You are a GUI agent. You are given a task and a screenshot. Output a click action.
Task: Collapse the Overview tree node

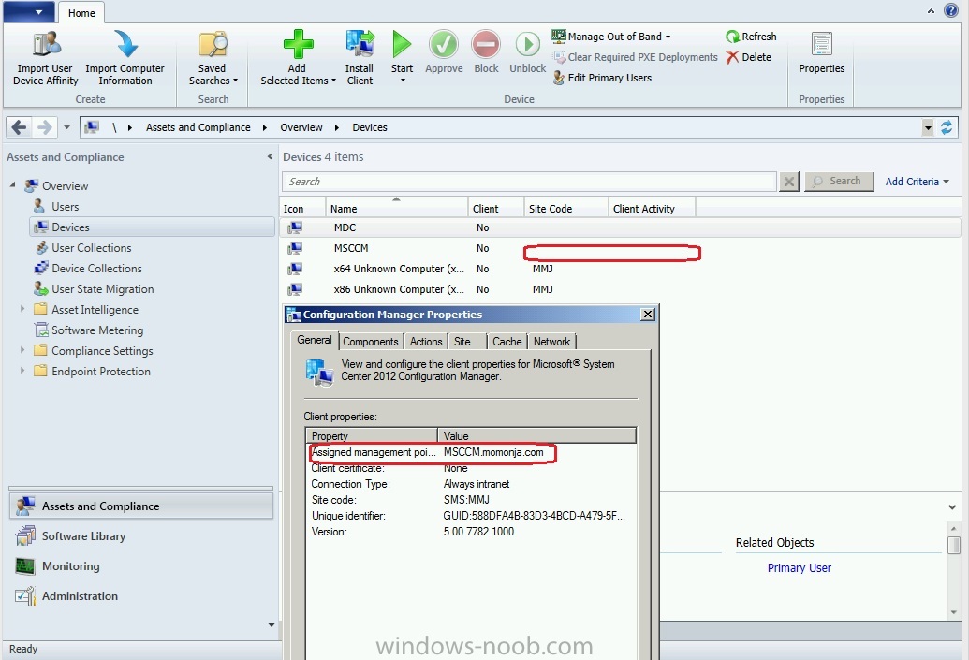click(x=12, y=184)
